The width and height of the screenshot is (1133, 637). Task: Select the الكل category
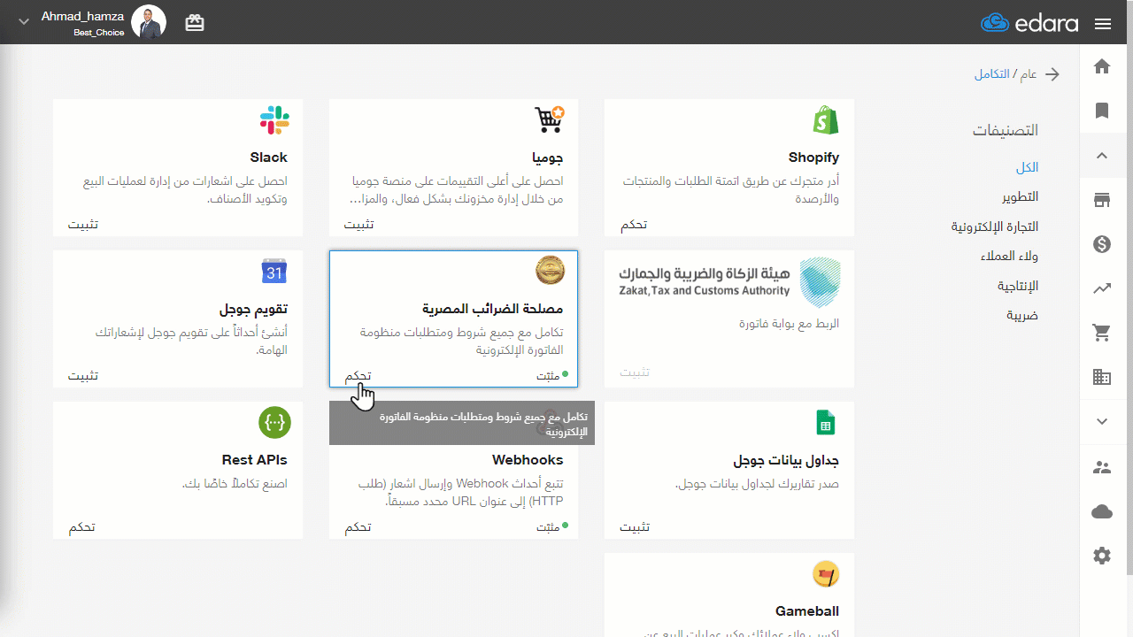pyautogui.click(x=1027, y=167)
